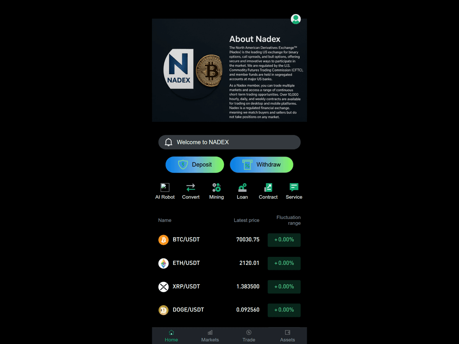Click the notification bell icon
Viewport: 459px width, 344px height.
[168, 142]
